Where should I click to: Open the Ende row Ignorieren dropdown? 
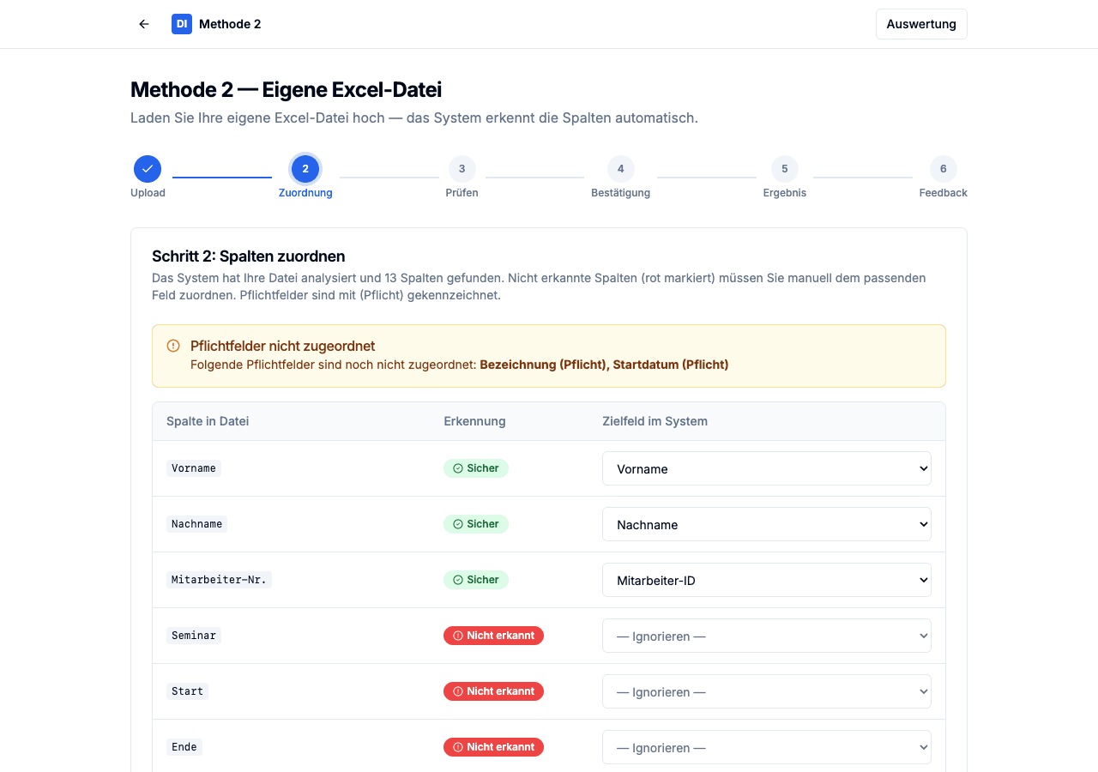pos(766,747)
